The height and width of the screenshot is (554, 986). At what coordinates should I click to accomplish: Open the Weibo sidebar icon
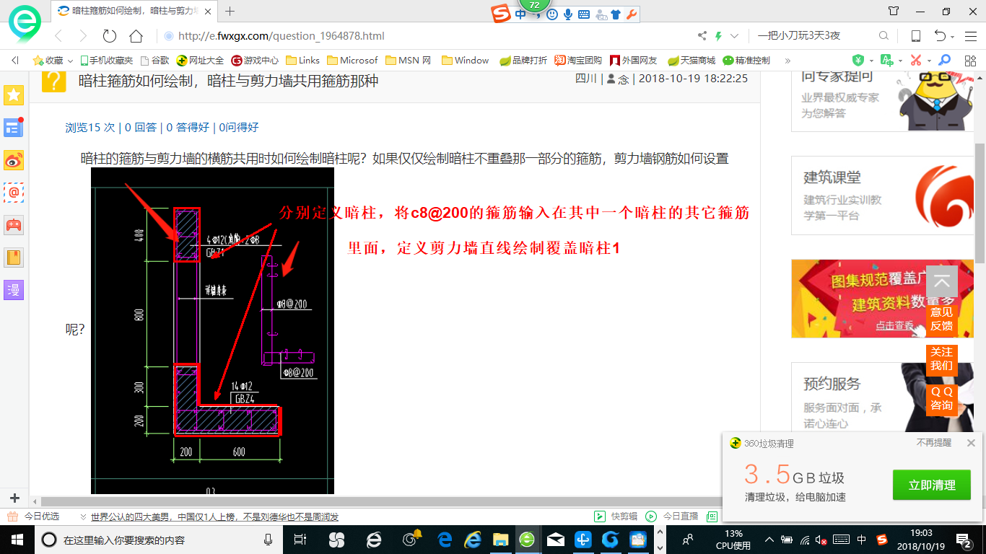click(14, 160)
